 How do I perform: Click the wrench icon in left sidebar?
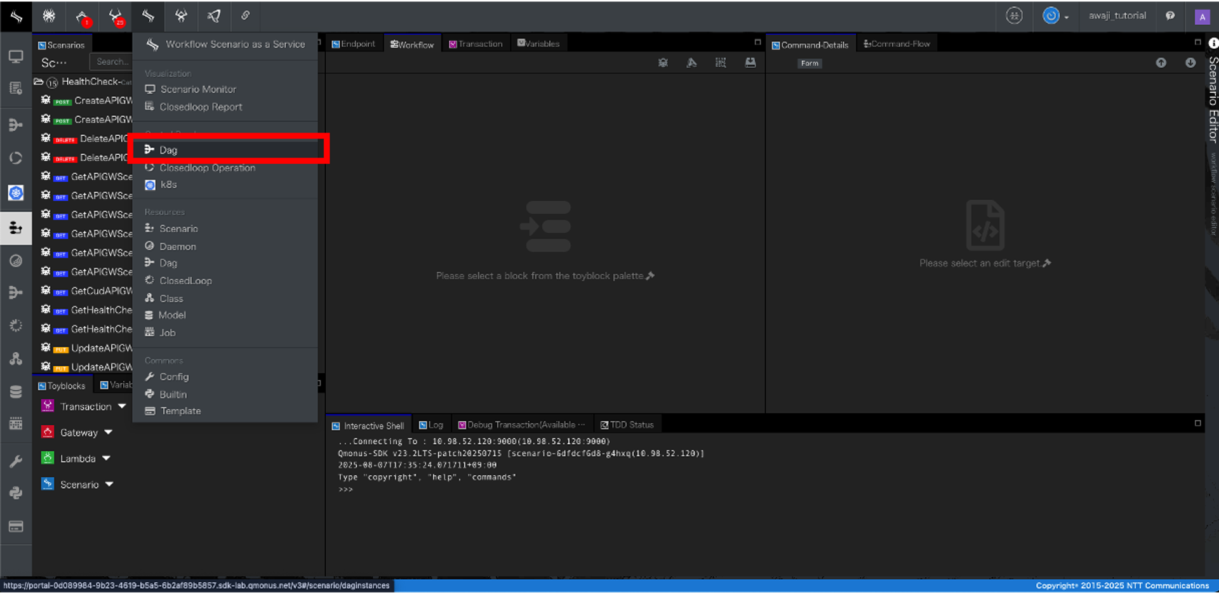tap(16, 461)
